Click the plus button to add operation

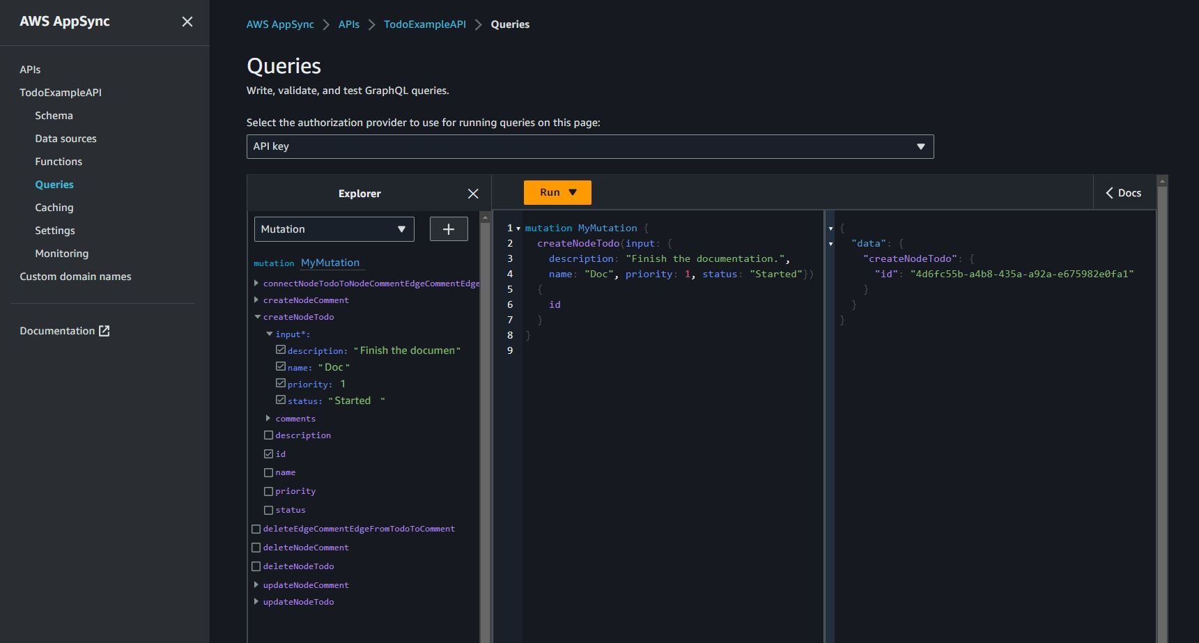point(449,229)
